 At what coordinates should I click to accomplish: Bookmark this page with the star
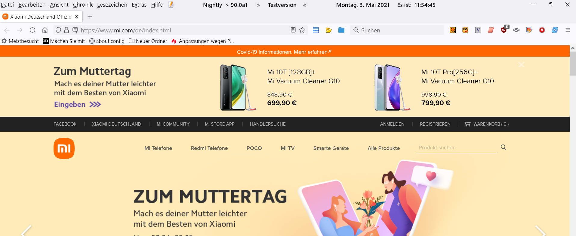(302, 30)
